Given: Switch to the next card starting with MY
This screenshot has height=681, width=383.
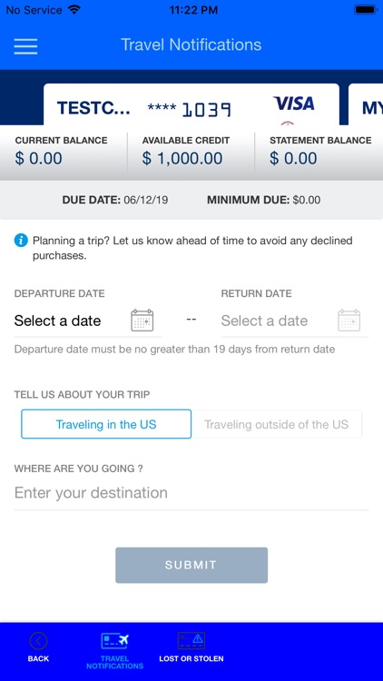Looking at the screenshot, I should coord(366,104).
